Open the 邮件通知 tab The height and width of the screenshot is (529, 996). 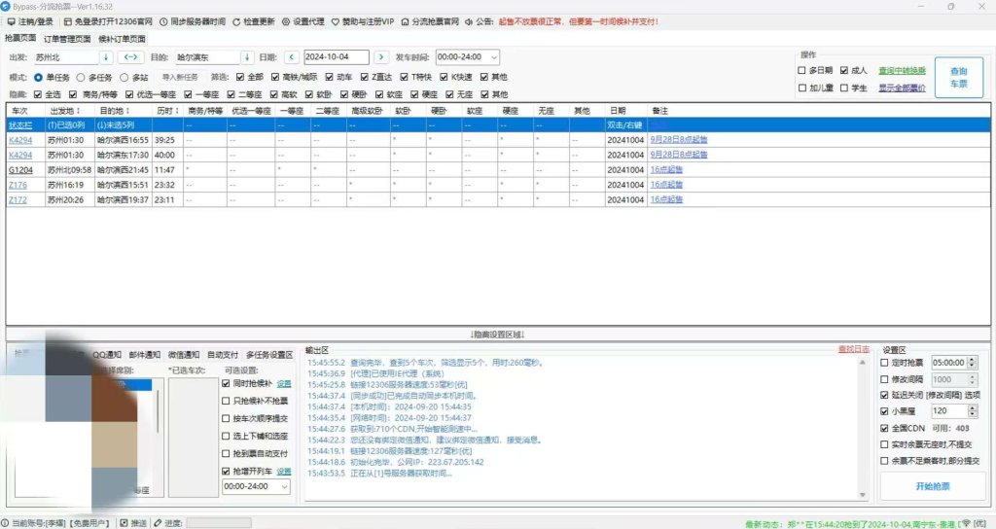point(145,355)
